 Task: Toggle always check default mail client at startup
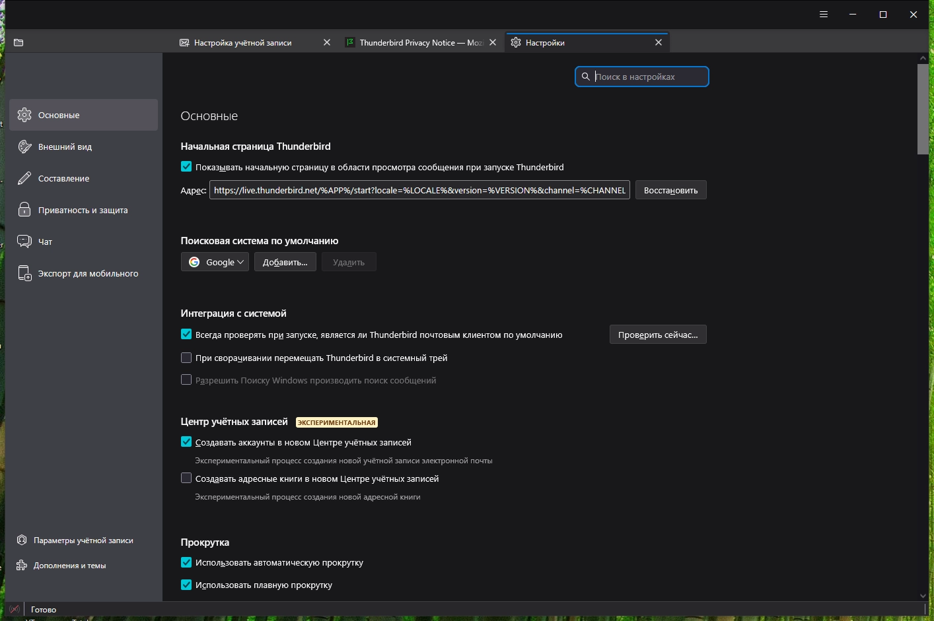186,335
